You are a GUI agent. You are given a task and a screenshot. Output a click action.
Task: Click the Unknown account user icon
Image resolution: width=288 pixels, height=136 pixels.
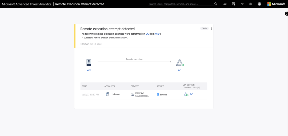pos(107,94)
